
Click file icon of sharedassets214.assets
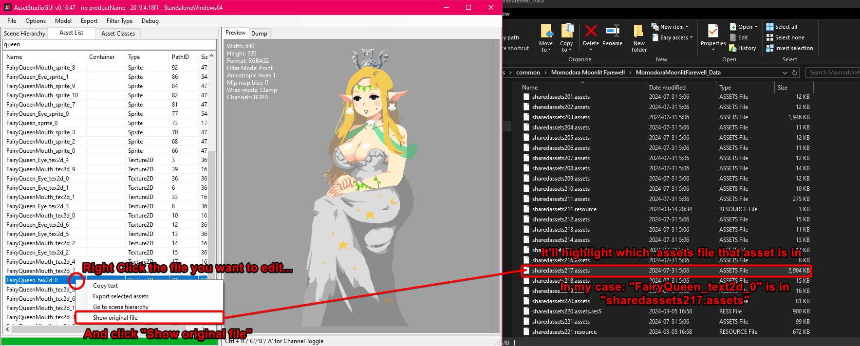(526, 240)
